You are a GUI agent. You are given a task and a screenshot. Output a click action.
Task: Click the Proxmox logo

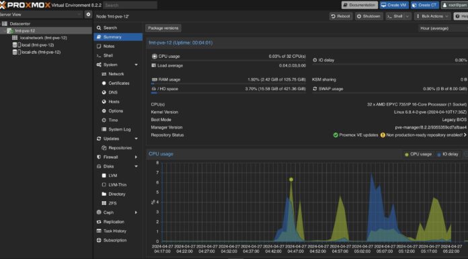pos(25,5)
